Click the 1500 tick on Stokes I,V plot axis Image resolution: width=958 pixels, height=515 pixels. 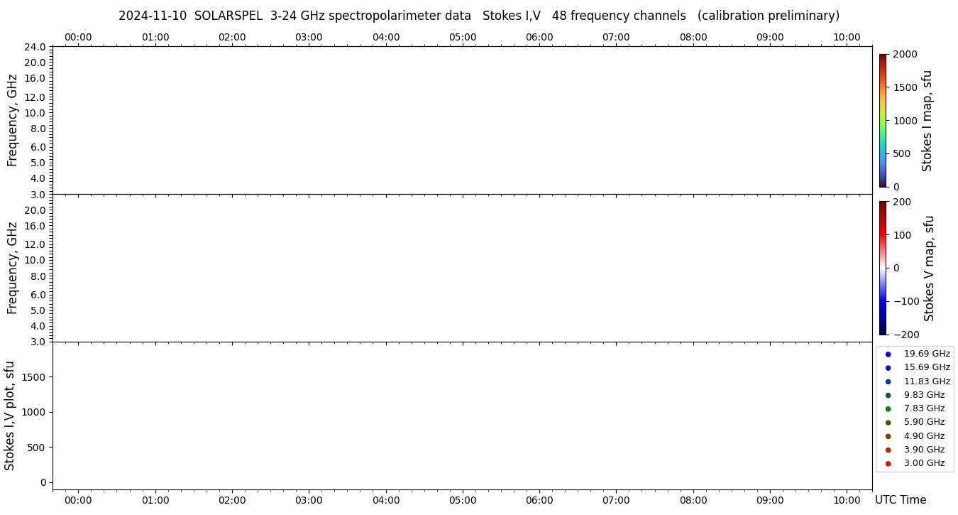click(33, 377)
